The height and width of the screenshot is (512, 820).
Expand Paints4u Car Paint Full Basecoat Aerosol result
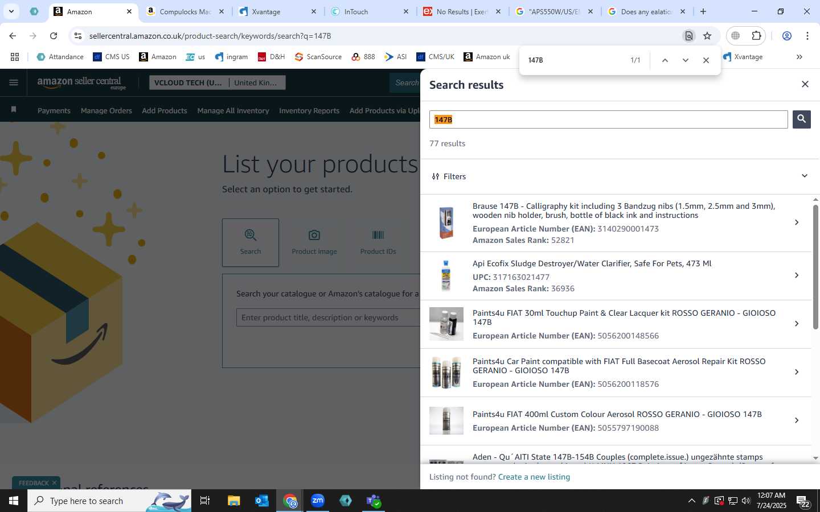click(796, 372)
